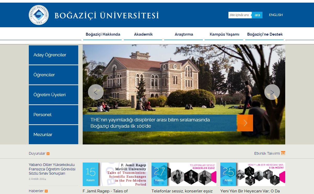Focus the 'Site içinde ara' search field

click(x=240, y=15)
